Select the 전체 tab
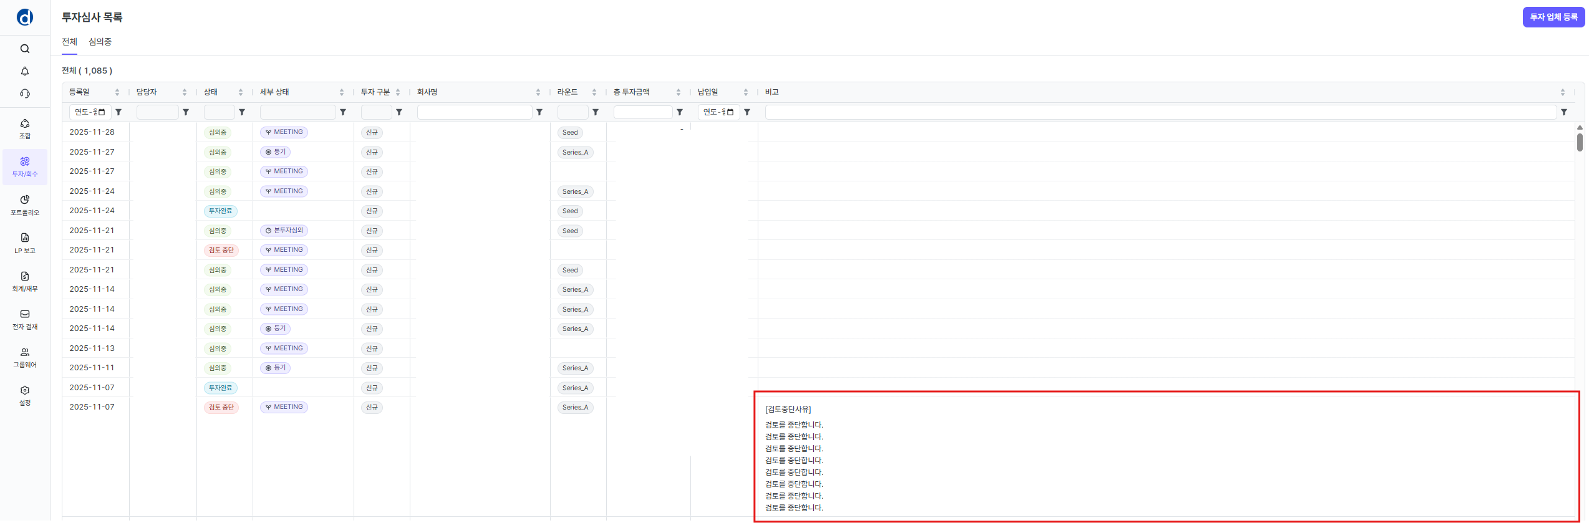This screenshot has width=1589, height=523. (69, 42)
